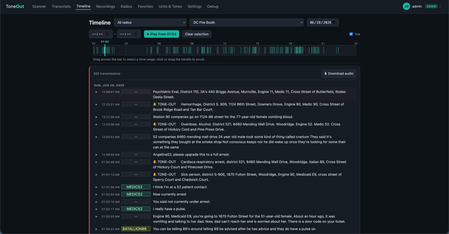This screenshot has height=234, width=449.
Task: Toggle the live checkbox
Action: [x=351, y=34]
